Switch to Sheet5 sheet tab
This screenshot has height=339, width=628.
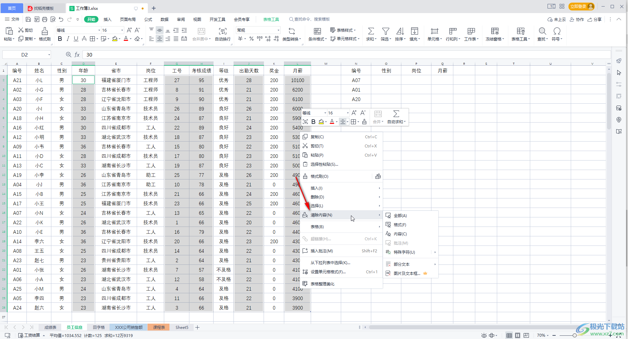point(182,327)
